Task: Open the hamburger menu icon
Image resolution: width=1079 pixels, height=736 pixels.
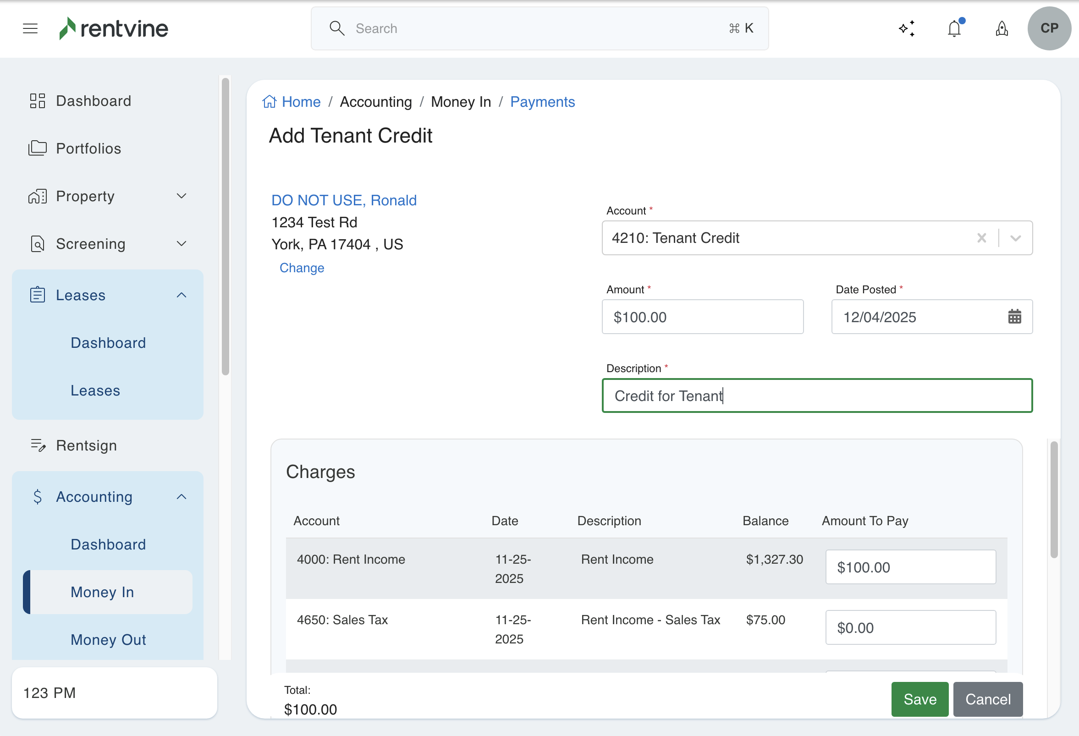Action: coord(30,28)
